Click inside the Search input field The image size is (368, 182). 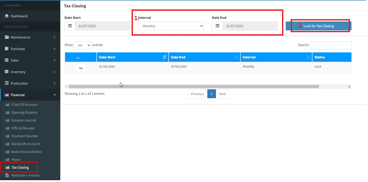coord(331,45)
